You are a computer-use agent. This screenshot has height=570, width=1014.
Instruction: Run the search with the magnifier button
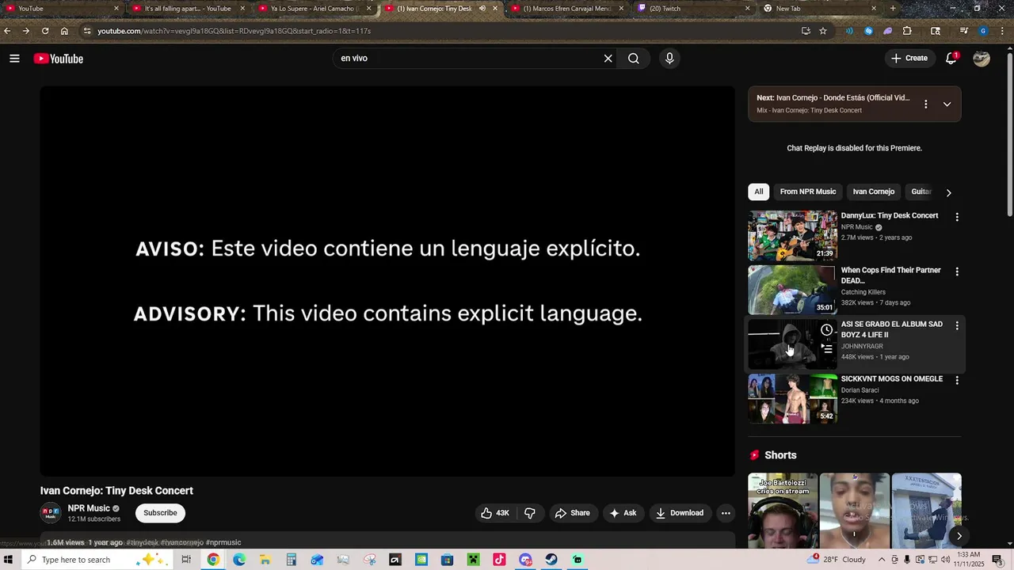coord(634,59)
